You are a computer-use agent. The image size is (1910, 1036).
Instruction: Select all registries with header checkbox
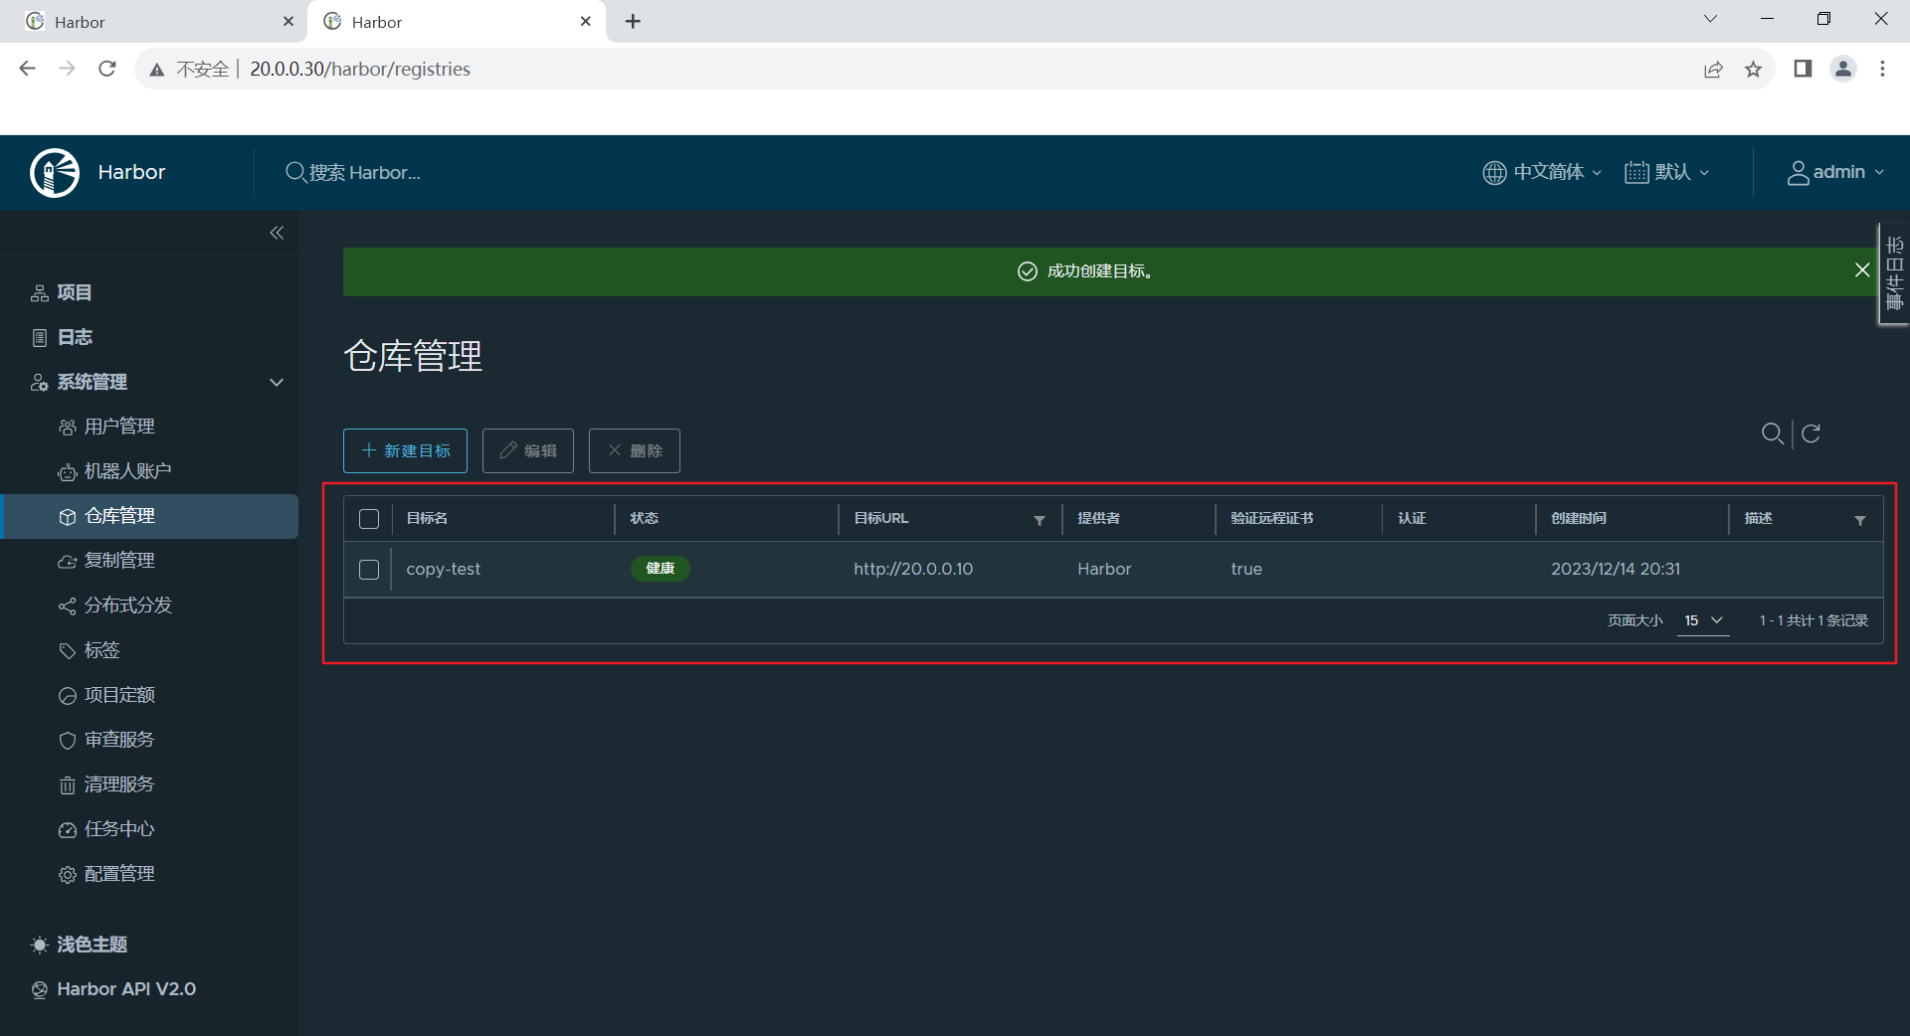click(369, 519)
